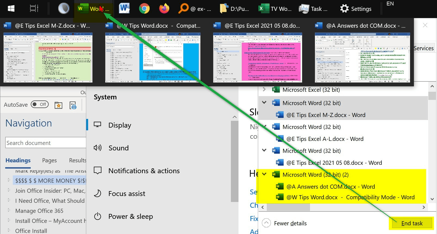437x234 pixels.
Task: Click the EN language indicator
Action: (x=390, y=4)
